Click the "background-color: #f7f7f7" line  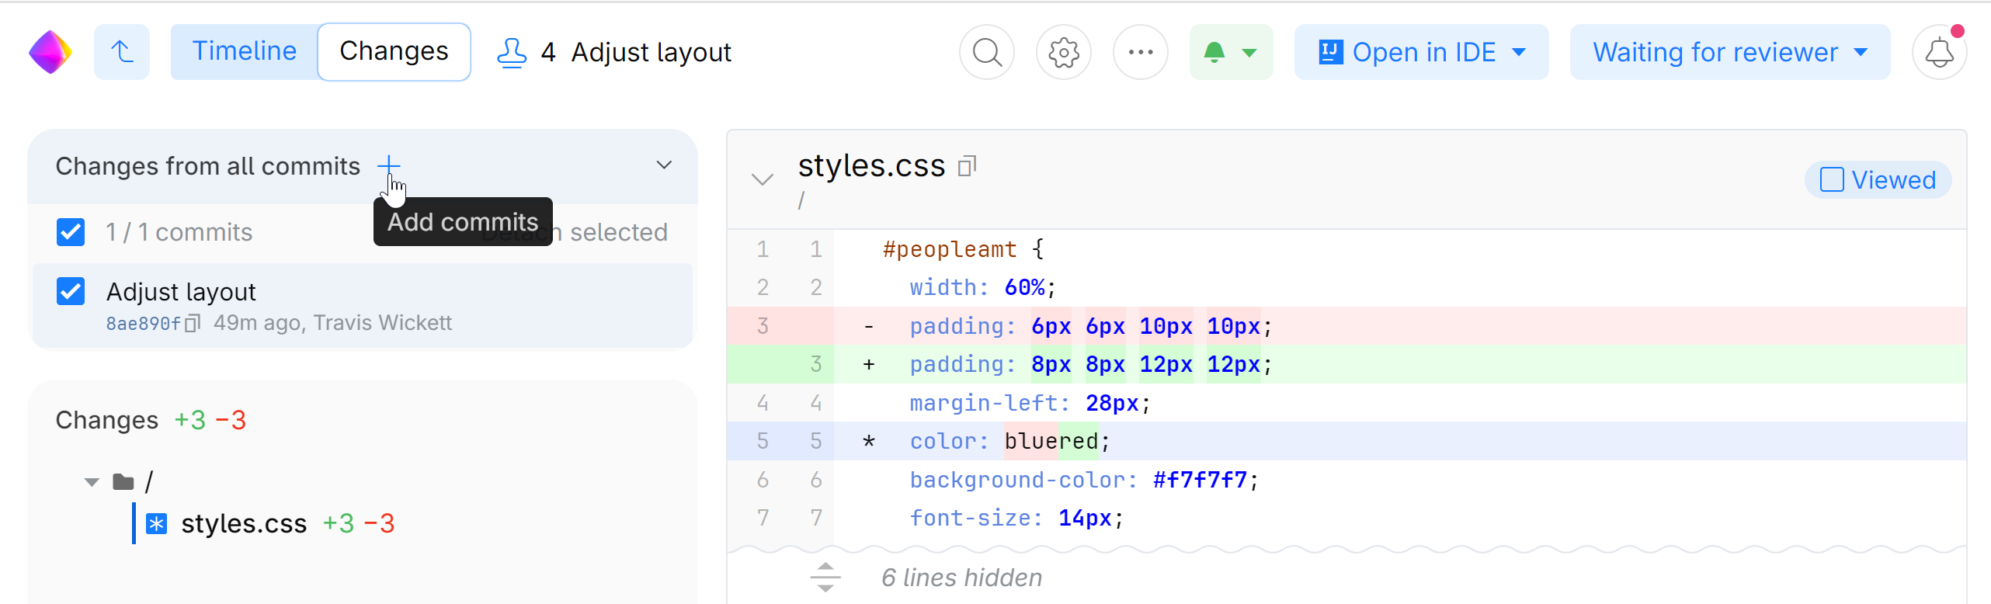coord(1346,480)
